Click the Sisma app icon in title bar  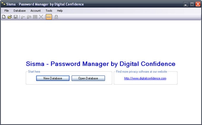click(3, 4)
